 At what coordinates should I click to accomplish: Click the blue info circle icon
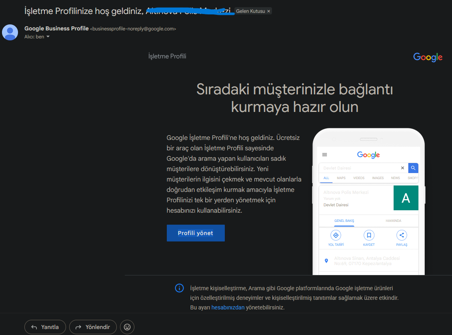pos(179,288)
